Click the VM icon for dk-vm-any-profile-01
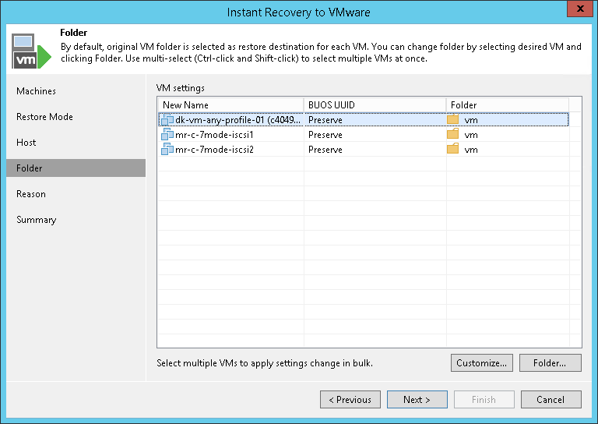The image size is (598, 424). pyautogui.click(x=167, y=120)
